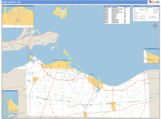Screen dimensions: 161x119
Task: Click the 2016 Erie County, OH Map header
Action: (146, 6)
